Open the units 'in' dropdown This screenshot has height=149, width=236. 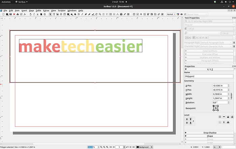tap(217, 147)
